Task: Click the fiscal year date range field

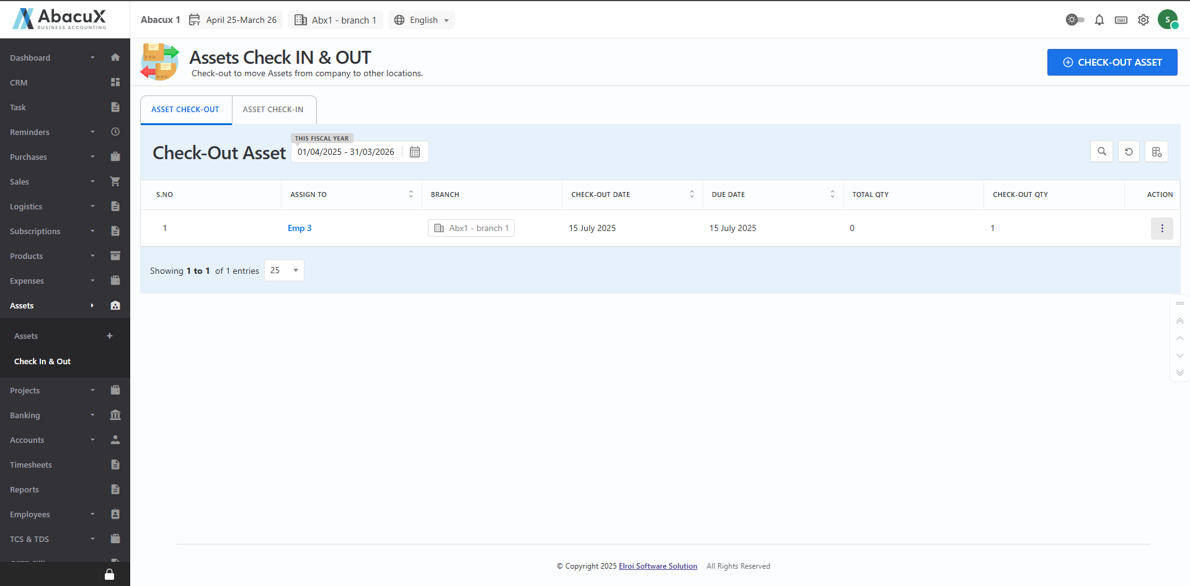Action: click(x=345, y=152)
